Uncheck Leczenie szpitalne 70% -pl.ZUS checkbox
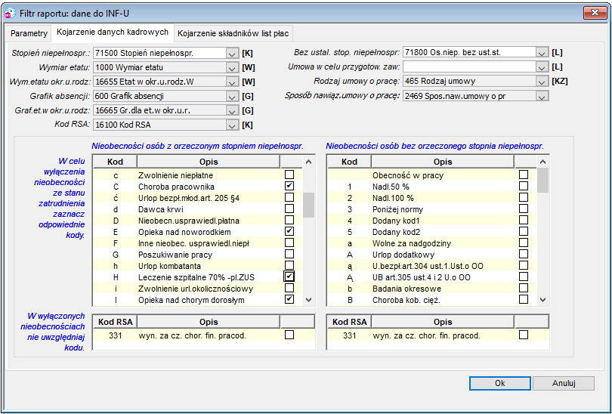This screenshot has width=612, height=414. pos(289,277)
